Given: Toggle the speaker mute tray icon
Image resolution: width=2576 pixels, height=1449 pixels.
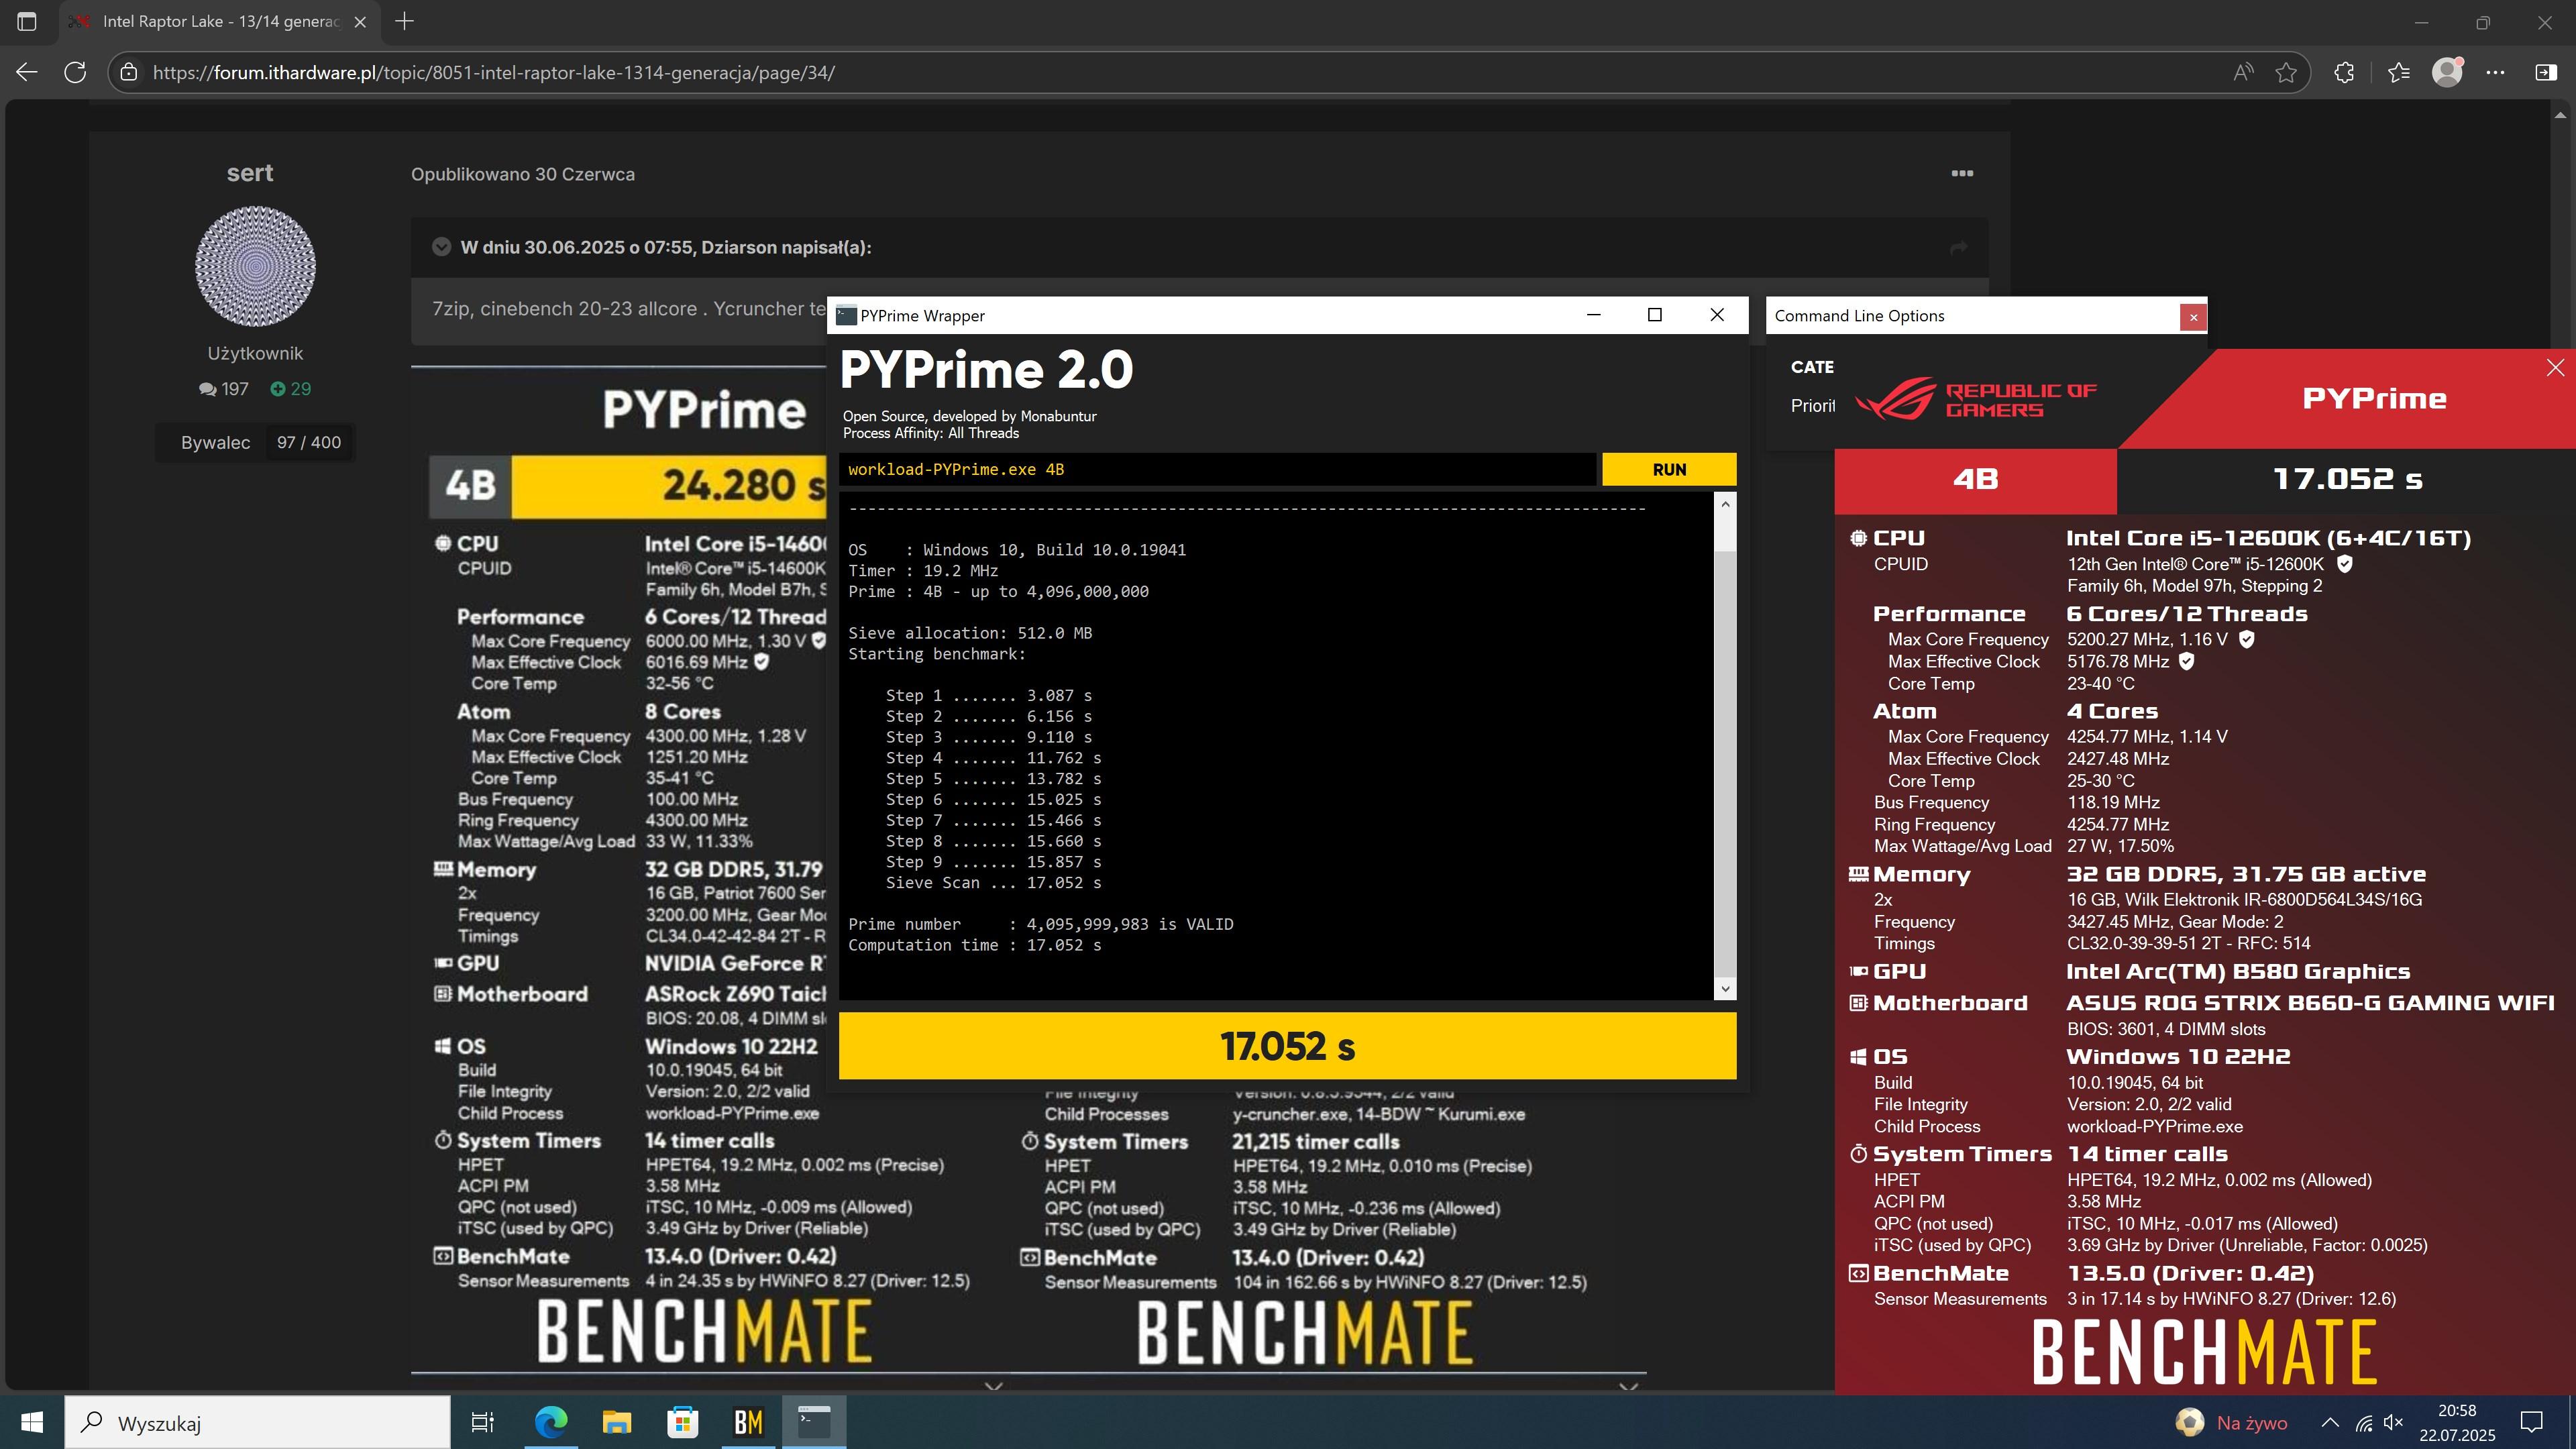Looking at the screenshot, I should click(x=2394, y=1422).
